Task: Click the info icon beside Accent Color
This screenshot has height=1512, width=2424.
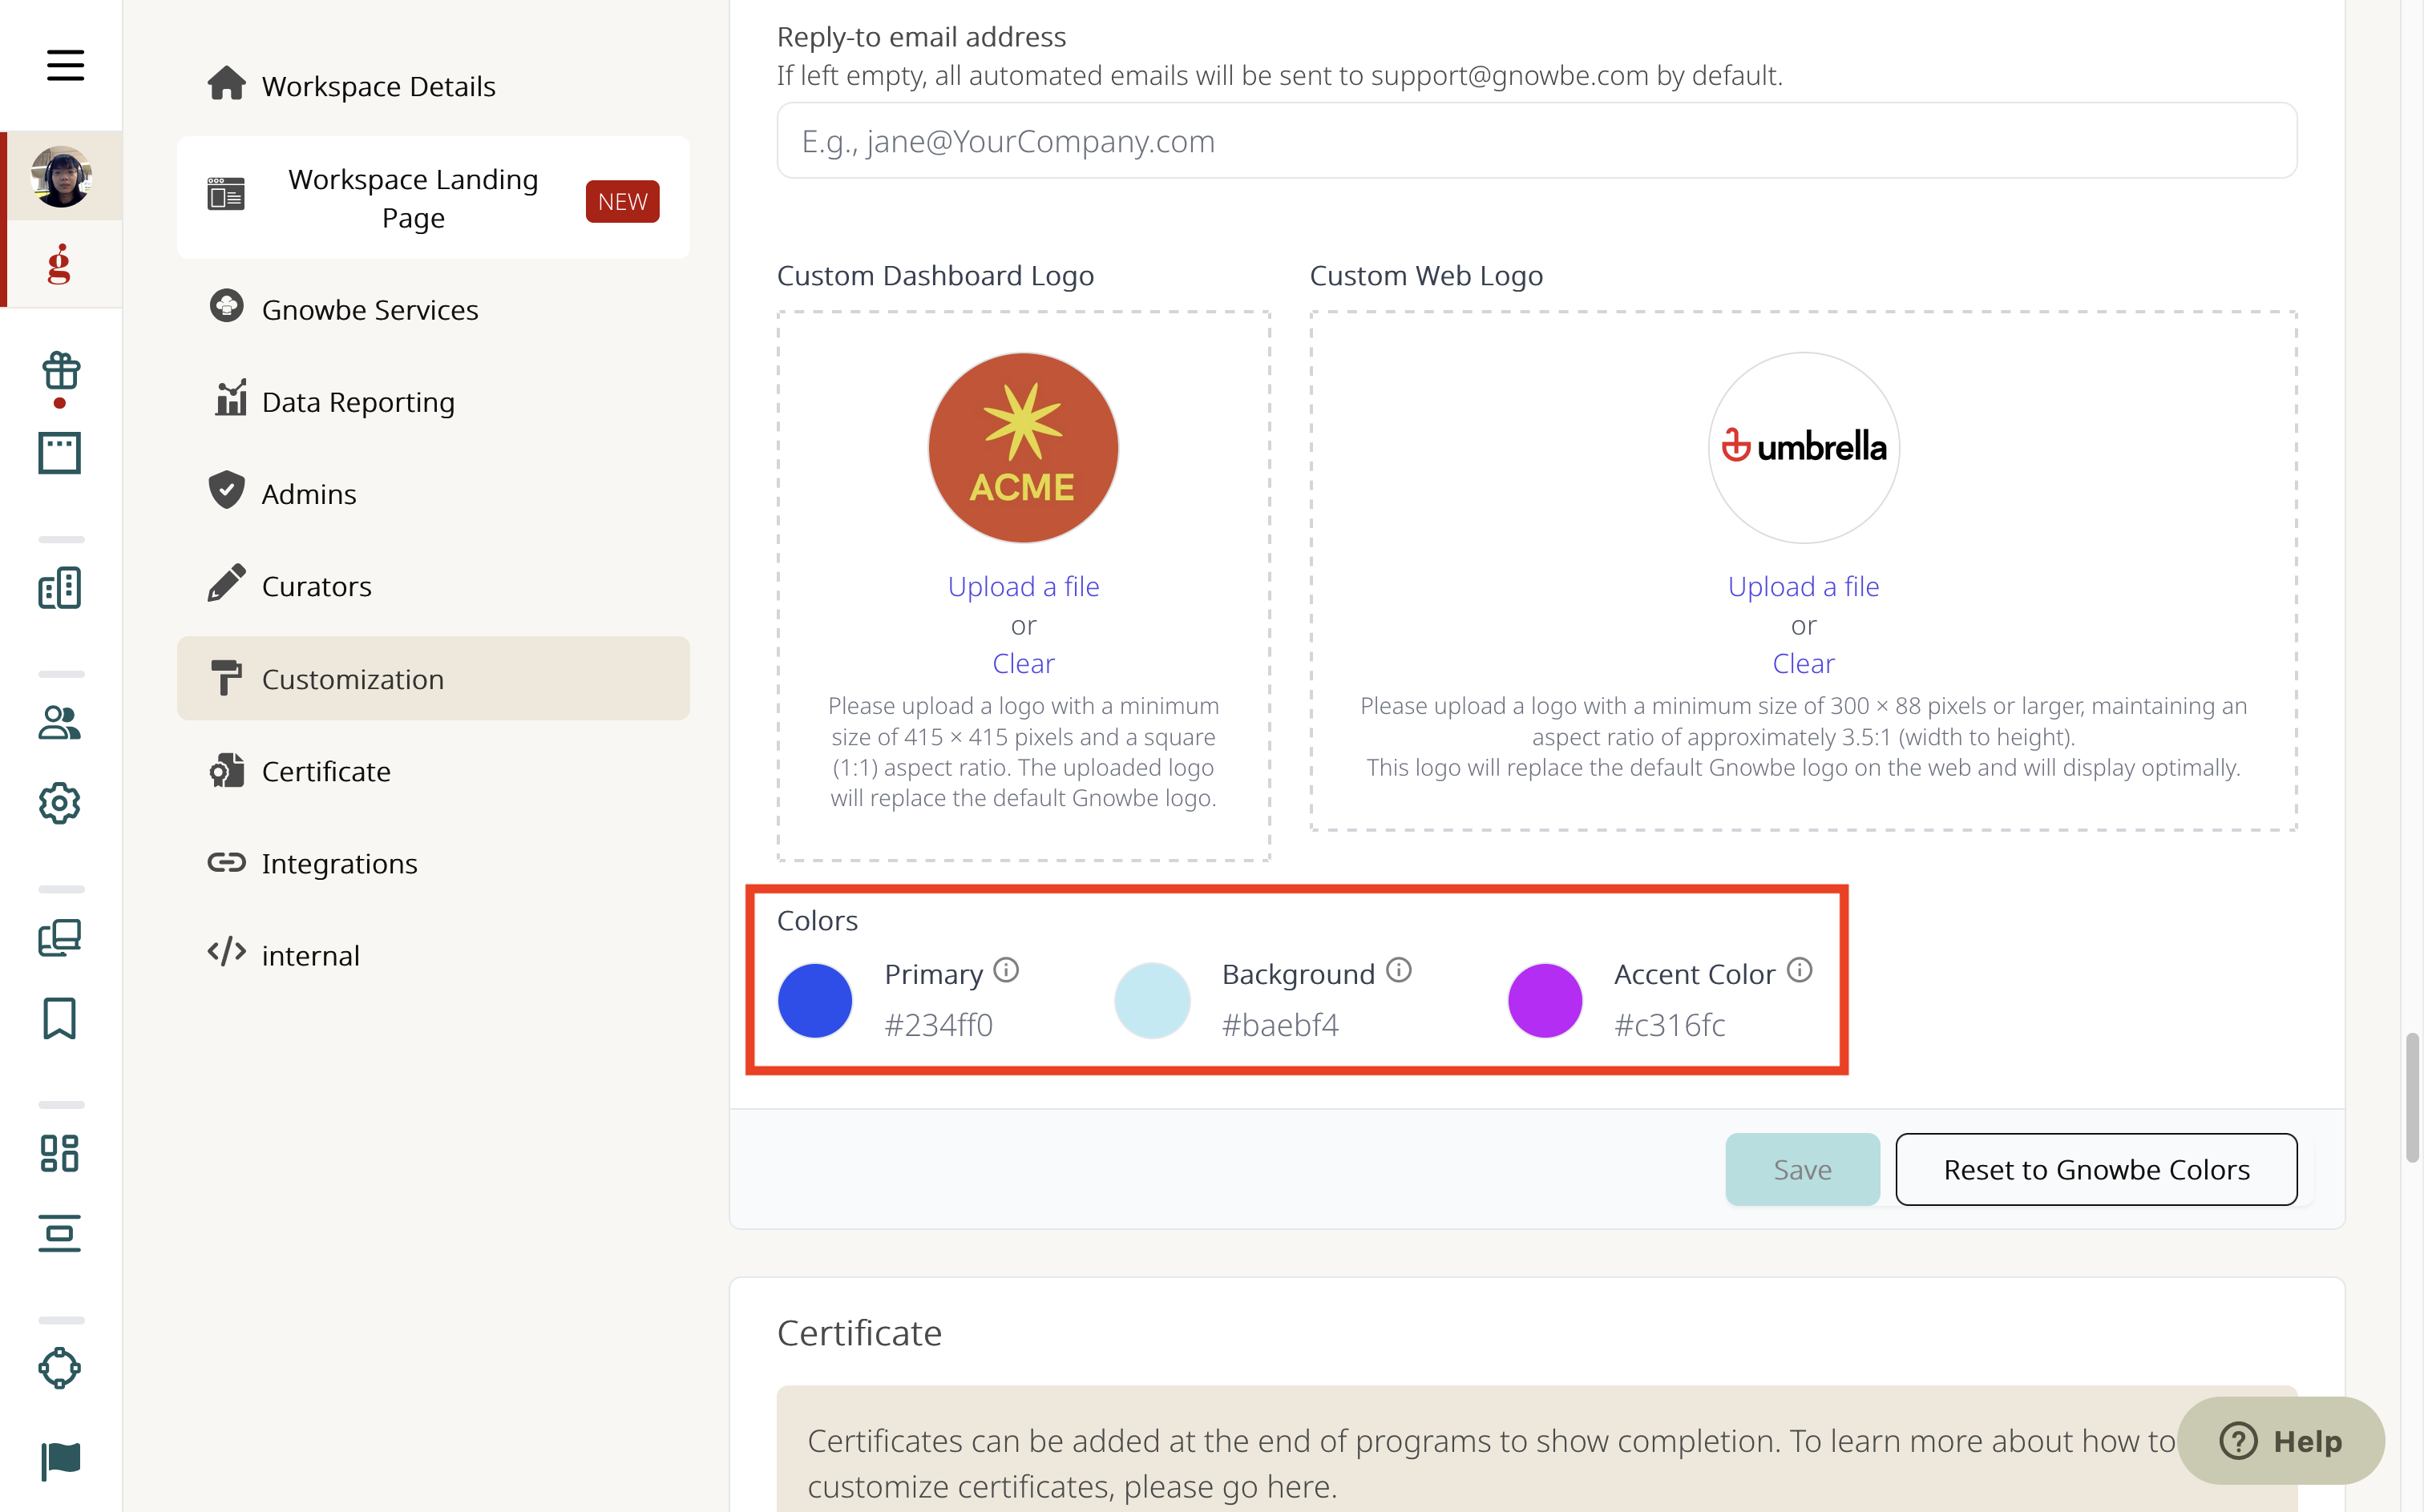Action: [1799, 970]
